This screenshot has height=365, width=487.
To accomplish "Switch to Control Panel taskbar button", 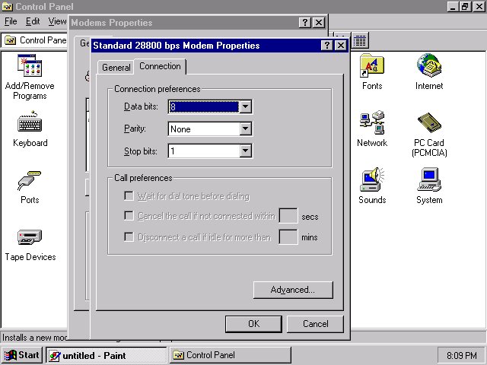I will (230, 355).
